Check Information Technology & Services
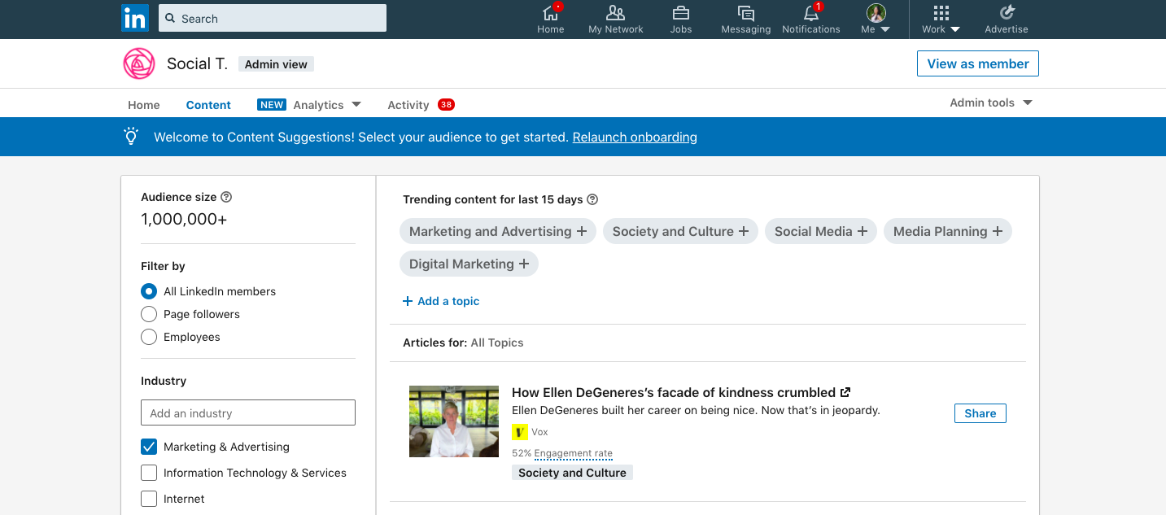 149,473
